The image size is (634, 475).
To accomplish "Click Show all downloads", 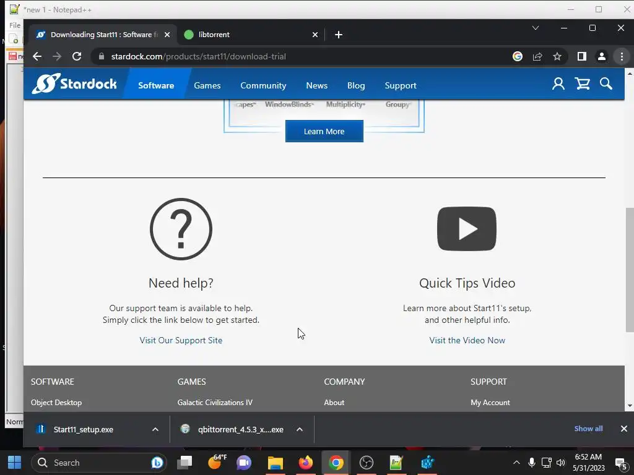I will [x=588, y=429].
